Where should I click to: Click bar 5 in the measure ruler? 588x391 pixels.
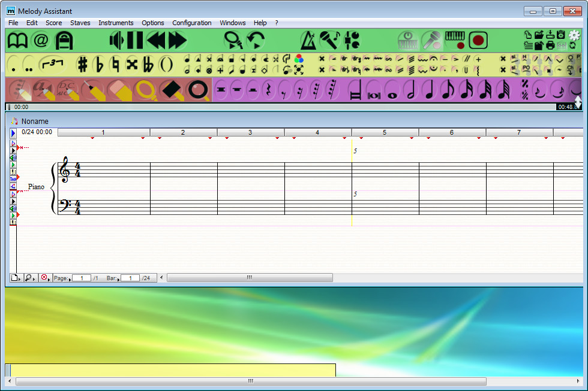coord(385,132)
